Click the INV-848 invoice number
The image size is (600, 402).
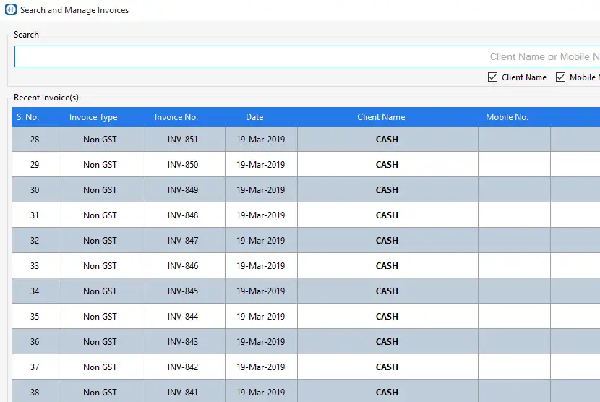pyautogui.click(x=183, y=215)
